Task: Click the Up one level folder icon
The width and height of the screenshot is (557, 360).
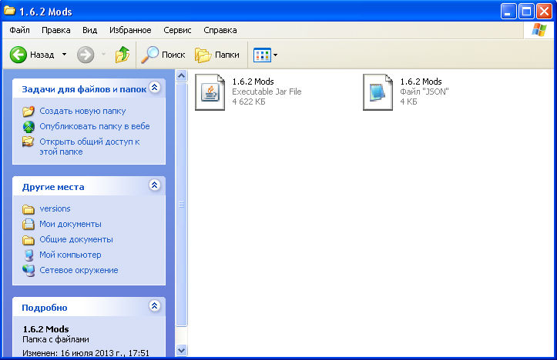Action: tap(122, 55)
